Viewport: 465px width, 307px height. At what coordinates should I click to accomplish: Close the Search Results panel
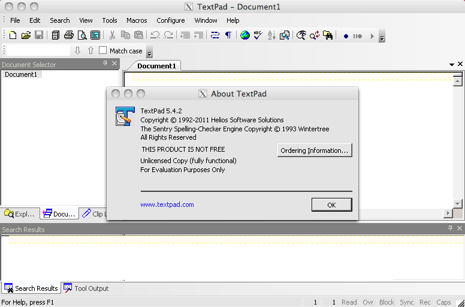pyautogui.click(x=460, y=228)
